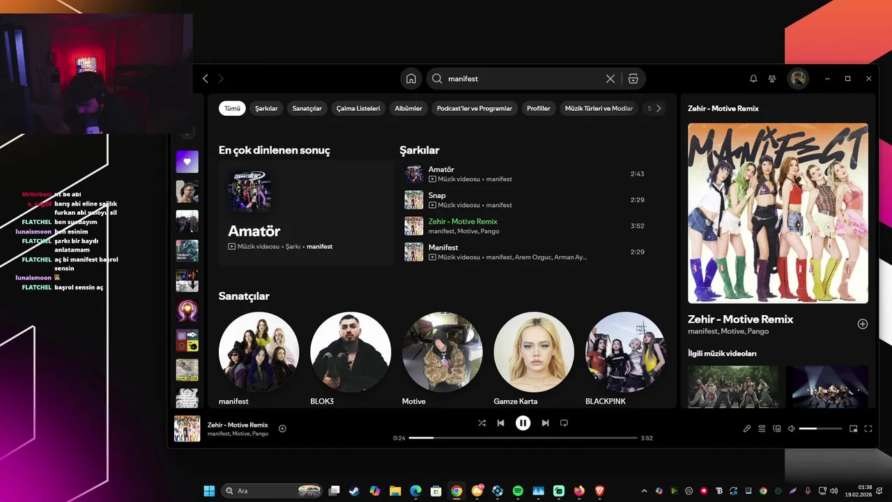Open Zehir - Motive Remix title in right panel

tap(740, 319)
